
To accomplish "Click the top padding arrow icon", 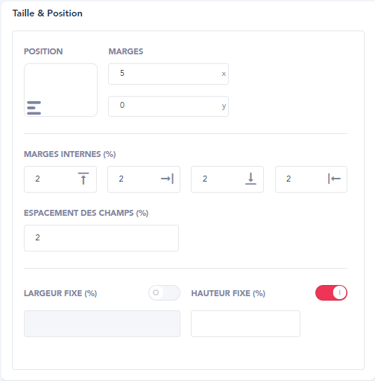I will [x=83, y=179].
